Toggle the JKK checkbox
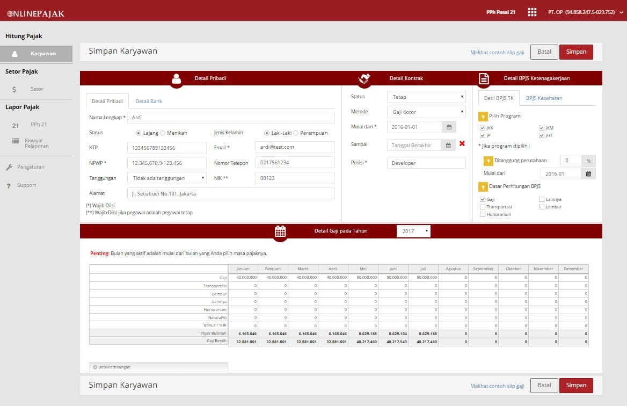 pyautogui.click(x=483, y=128)
